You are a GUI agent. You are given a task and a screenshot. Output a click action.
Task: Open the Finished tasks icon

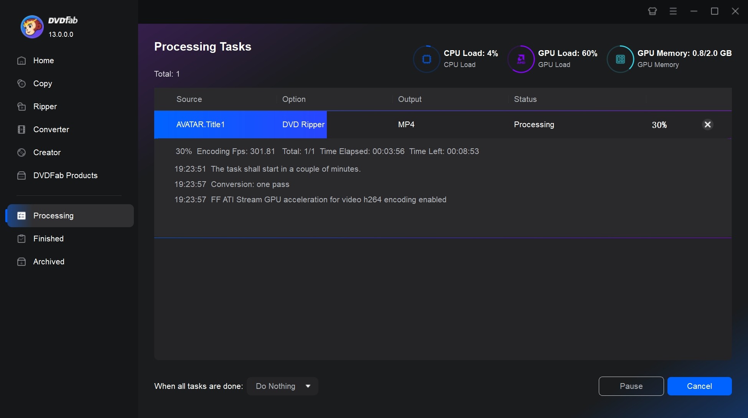coord(21,238)
